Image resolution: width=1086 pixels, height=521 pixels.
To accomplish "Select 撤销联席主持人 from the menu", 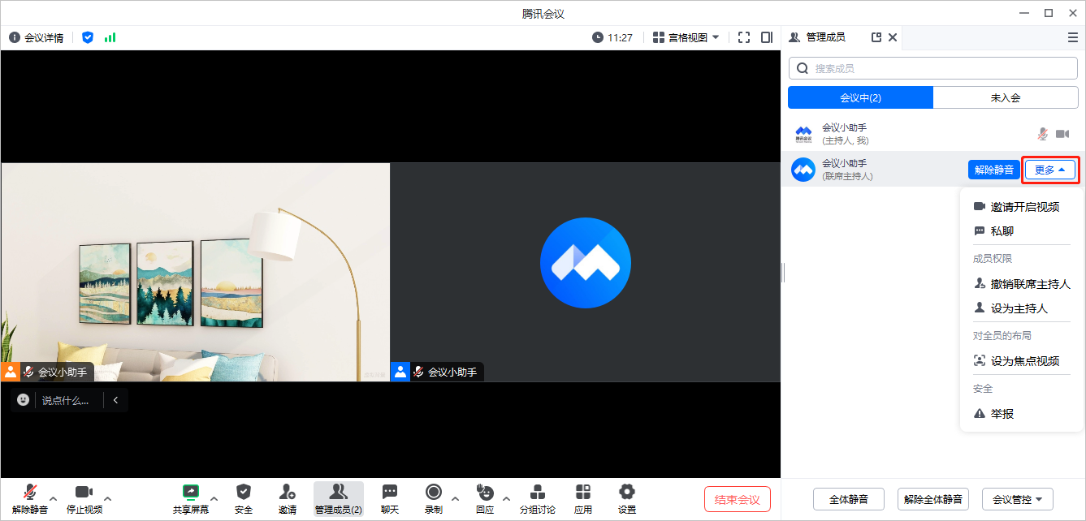I will [x=1022, y=284].
